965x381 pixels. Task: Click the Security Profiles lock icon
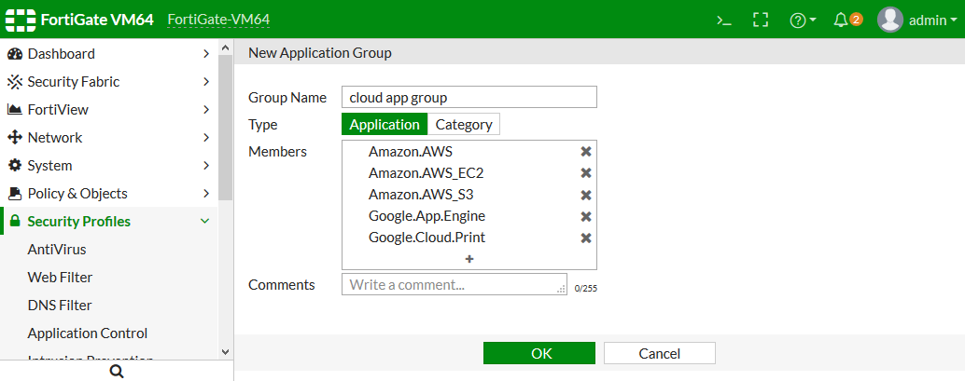(x=15, y=221)
